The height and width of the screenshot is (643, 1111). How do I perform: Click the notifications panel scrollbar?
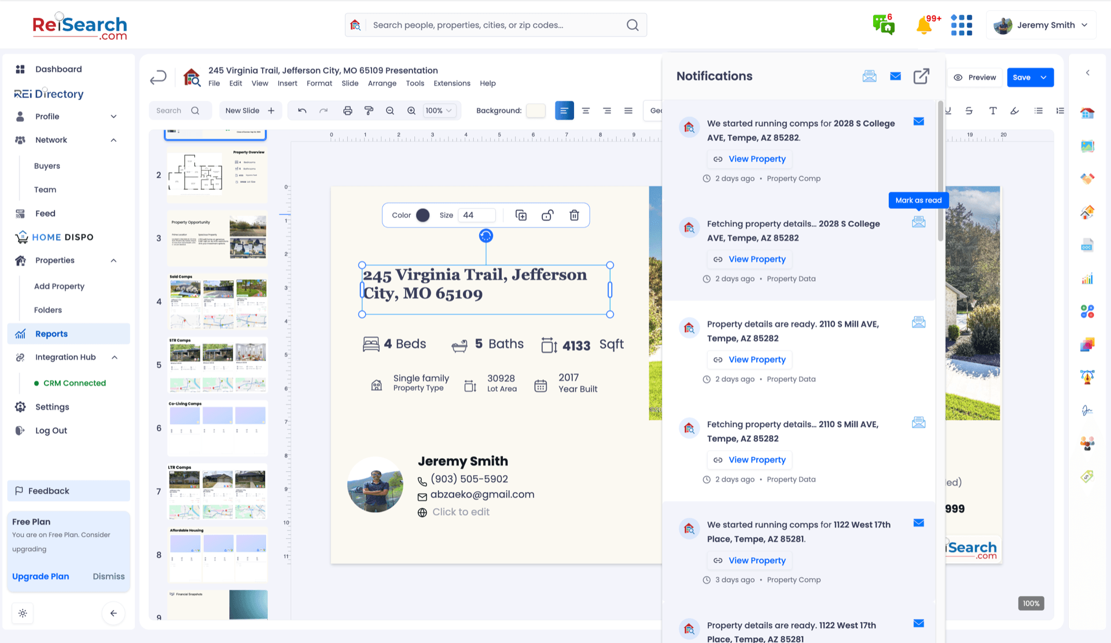[x=940, y=171]
